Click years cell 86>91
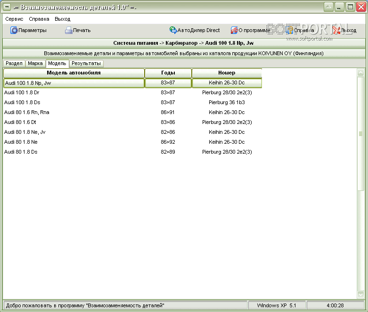368x312 pixels. [168, 112]
